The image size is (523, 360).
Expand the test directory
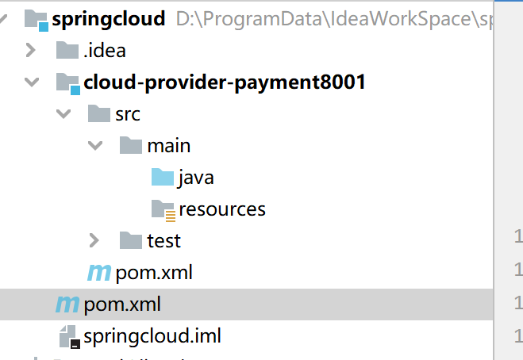click(94, 240)
